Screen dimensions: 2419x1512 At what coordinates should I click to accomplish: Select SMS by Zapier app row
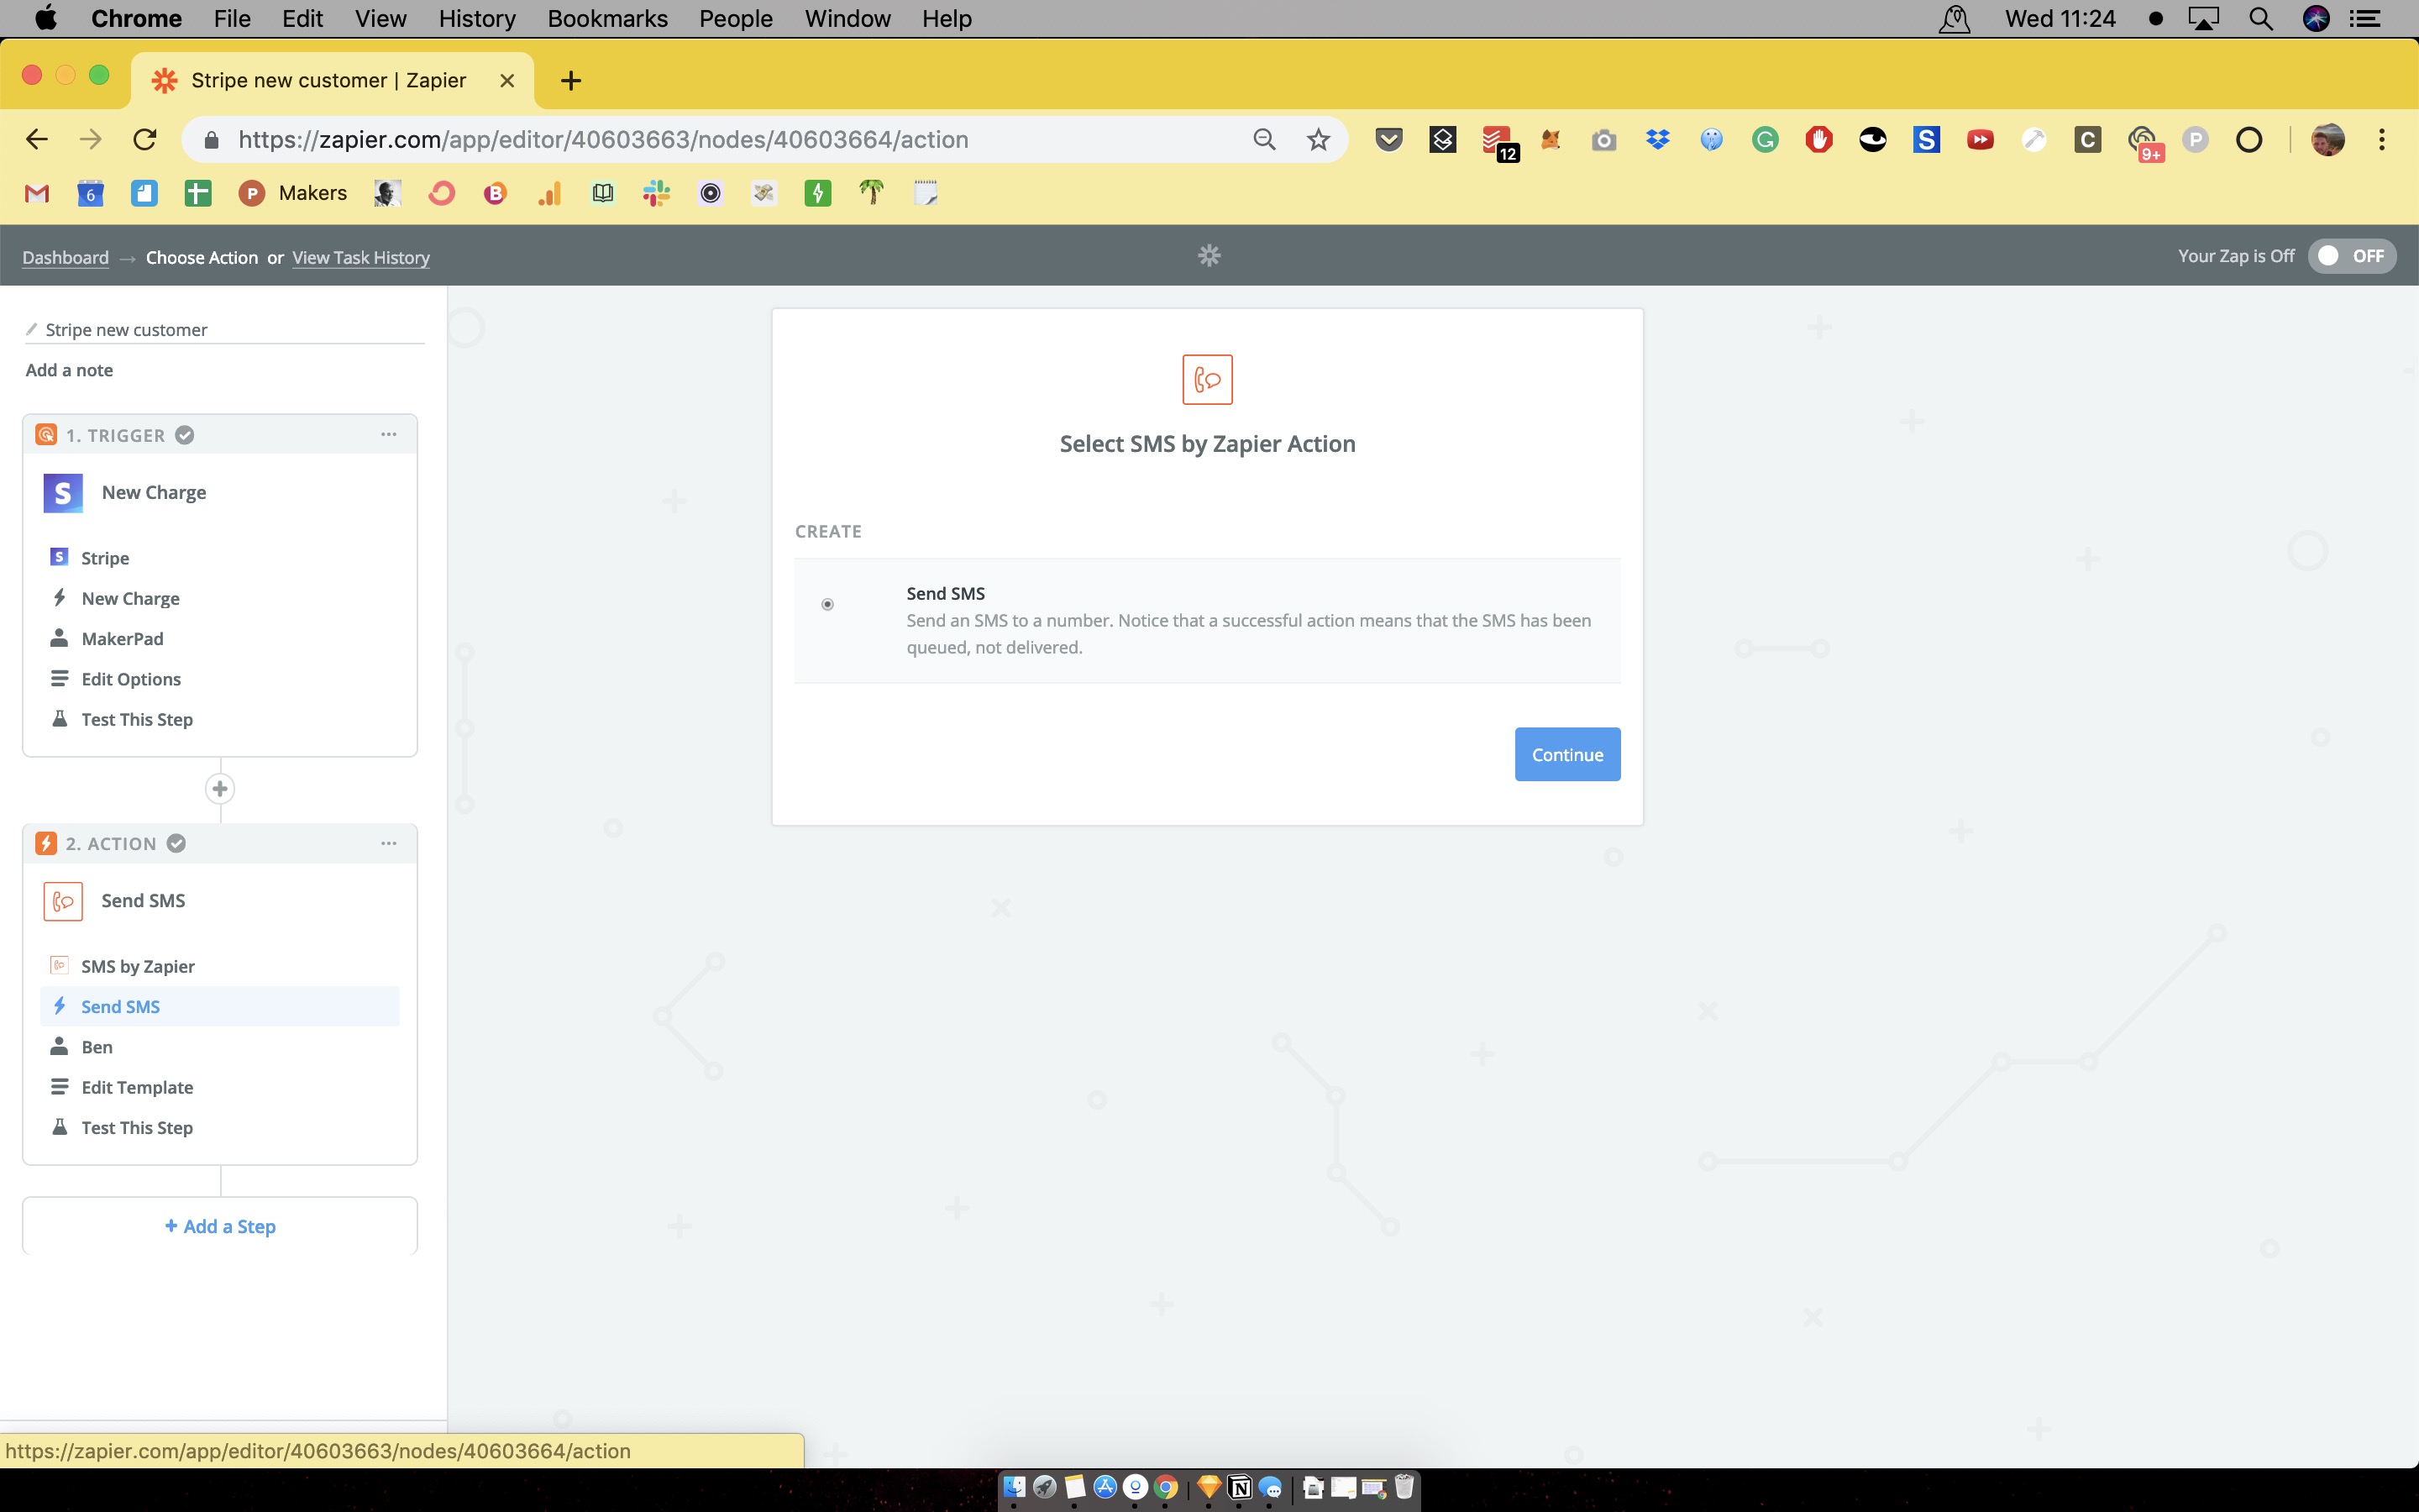(x=220, y=966)
